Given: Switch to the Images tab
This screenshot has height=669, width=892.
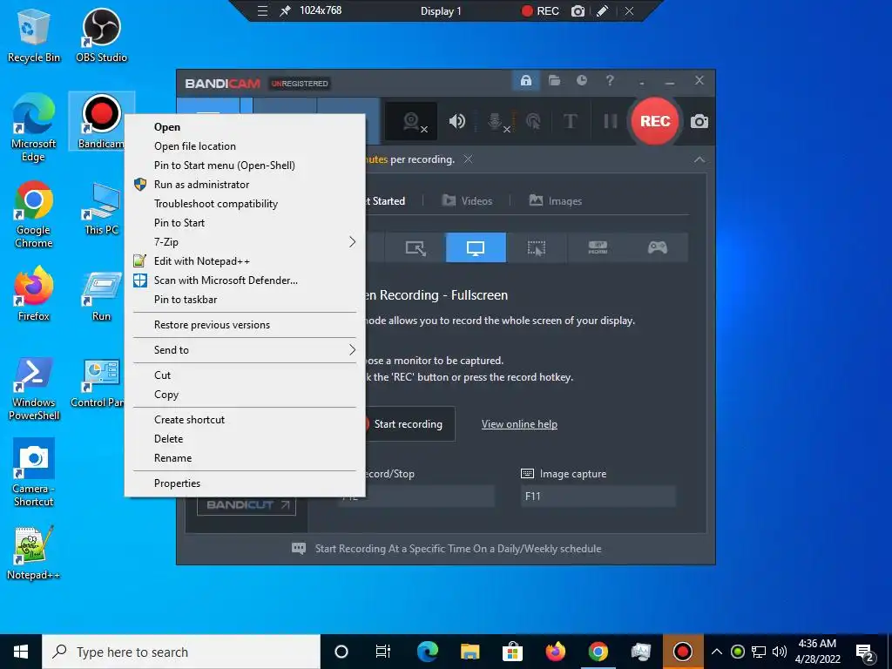Looking at the screenshot, I should pyautogui.click(x=555, y=201).
